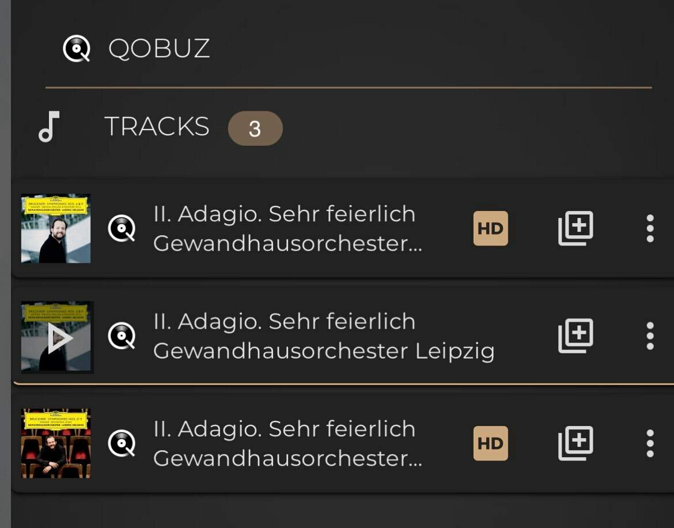Add the first track to the queue
Screen dimensions: 674x528
tap(575, 229)
